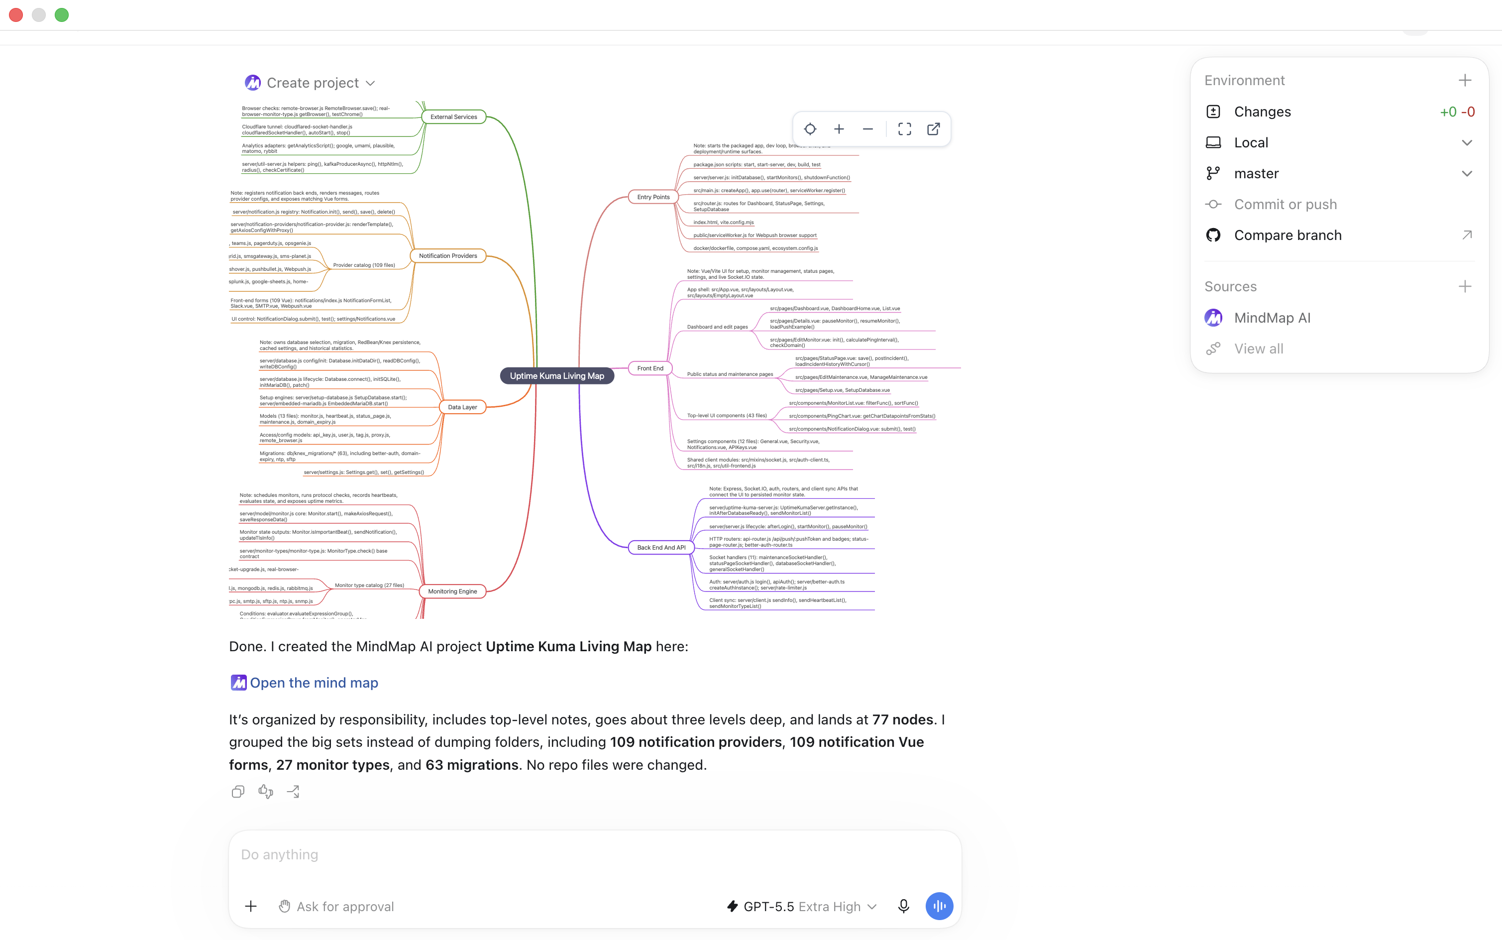
Task: Open the GPT-5.5 Extra High model dropdown
Action: pos(802,907)
